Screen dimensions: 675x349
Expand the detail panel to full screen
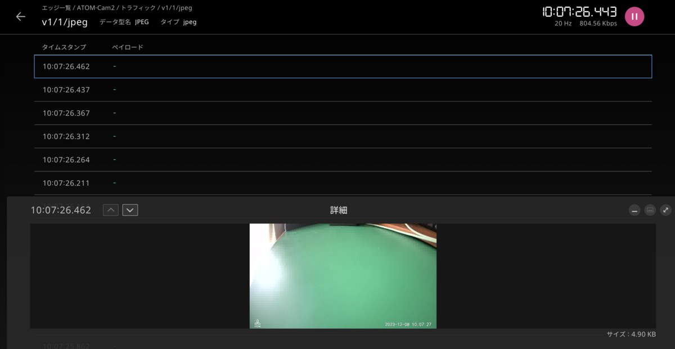[x=665, y=210]
